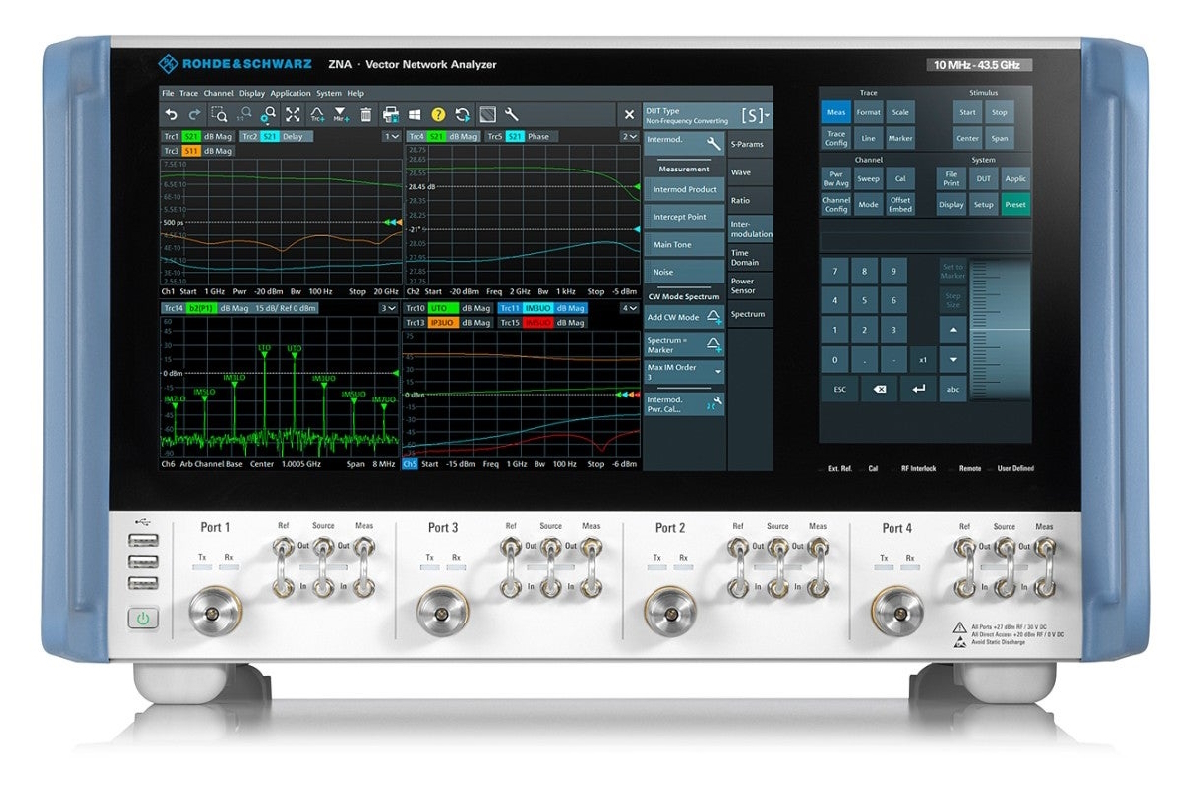This screenshot has width=1190, height=793.
Task: Click the Redo arrow icon
Action: click(x=194, y=114)
